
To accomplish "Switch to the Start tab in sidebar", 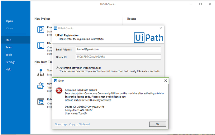I will (16, 40).
